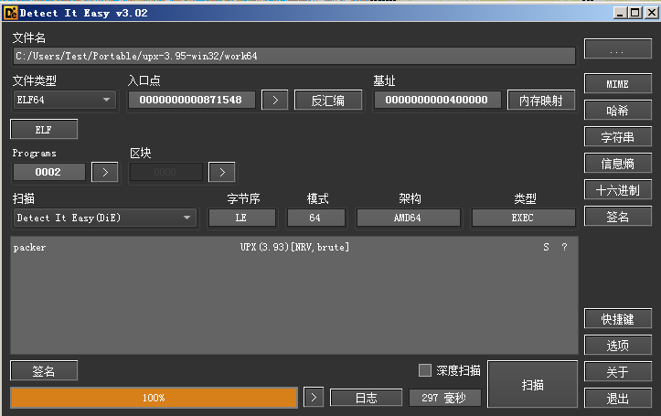
Task: Click the 签名 button in right sidebar
Action: [x=618, y=217]
